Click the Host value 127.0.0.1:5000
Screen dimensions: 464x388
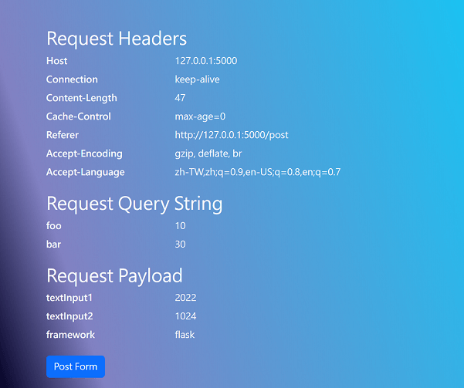click(205, 61)
